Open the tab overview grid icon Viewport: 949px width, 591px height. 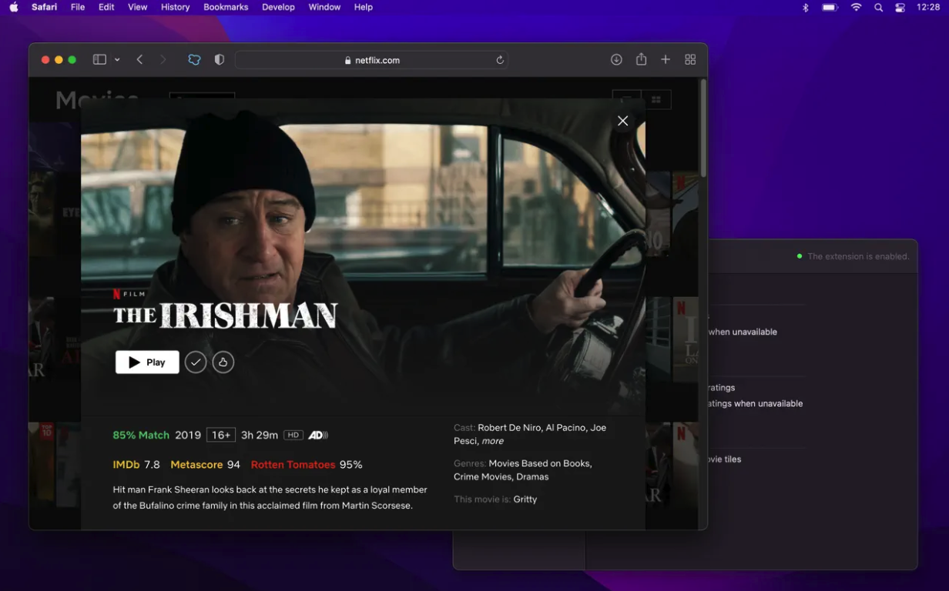point(690,60)
